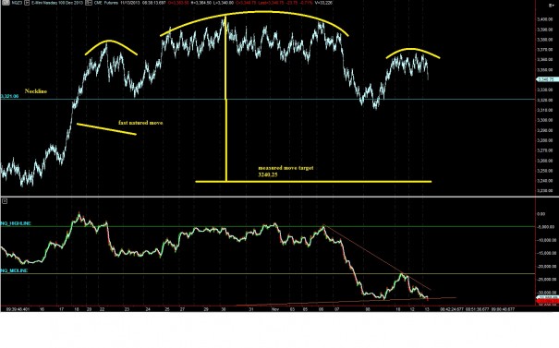Click the 11/13/2013 date in the header
559x348 pixels.
coord(131,3)
